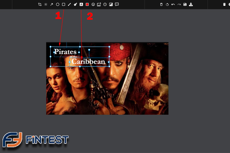Click the solid white trash icon in far-right section
The image size is (230, 153).
click(224, 4)
